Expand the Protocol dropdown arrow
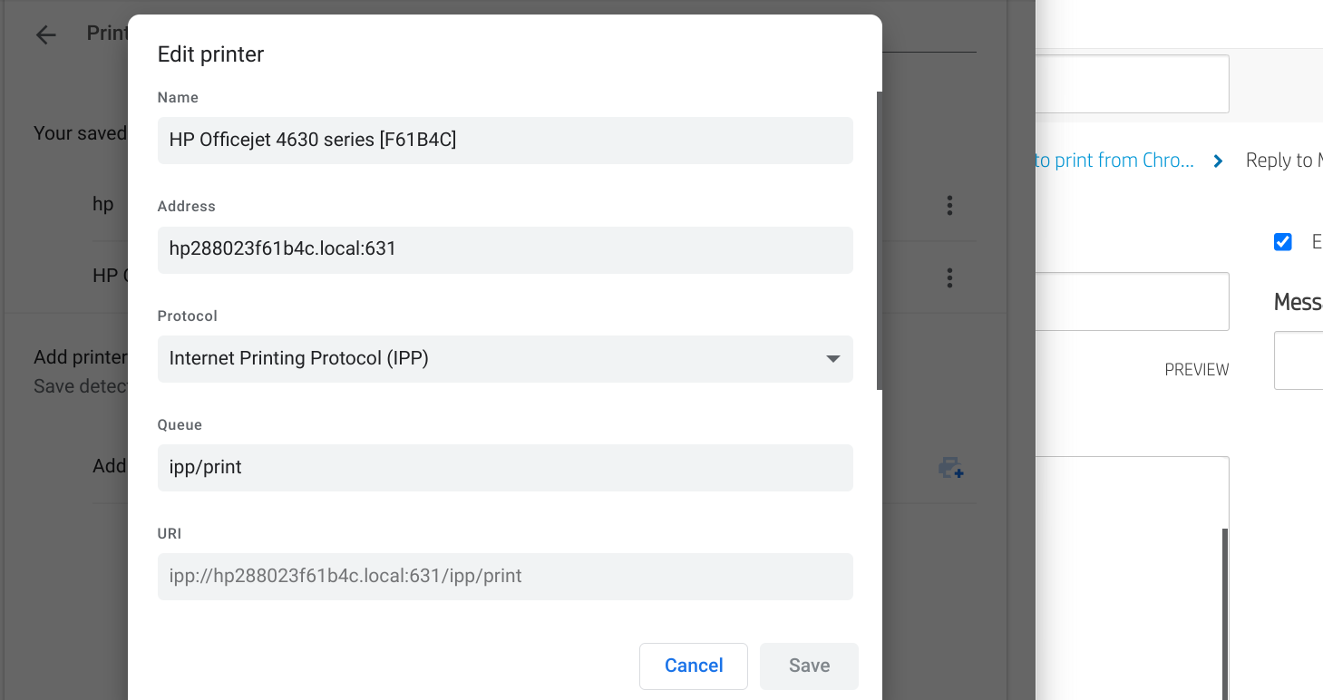The height and width of the screenshot is (700, 1323). click(832, 359)
